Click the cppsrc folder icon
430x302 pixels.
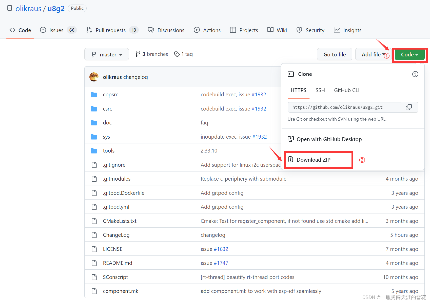[x=94, y=95]
